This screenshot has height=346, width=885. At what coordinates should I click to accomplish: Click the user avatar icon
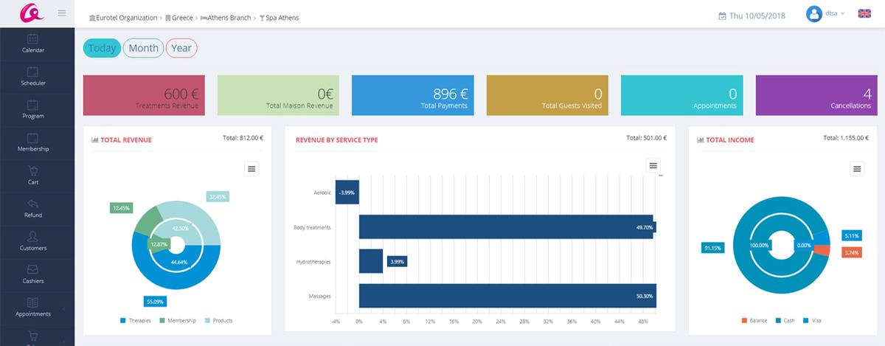point(814,14)
